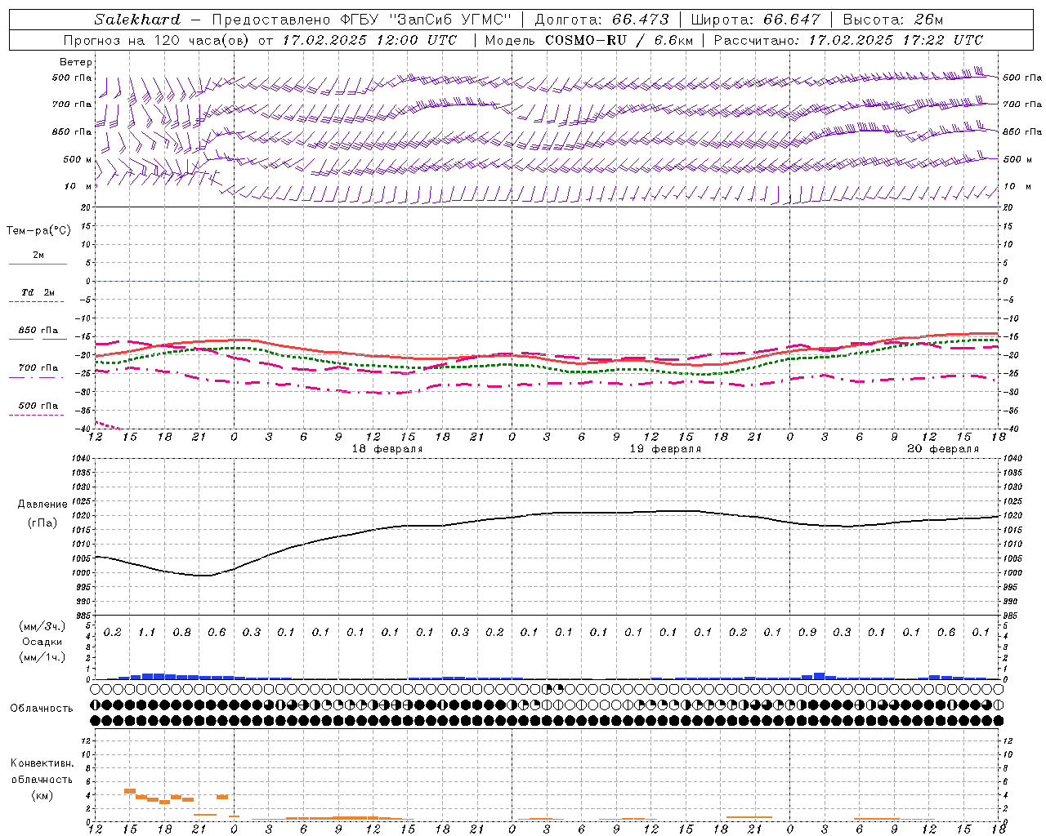Click the "Давление" pressure panel label
This screenshot has width=1046, height=836.
[x=42, y=505]
